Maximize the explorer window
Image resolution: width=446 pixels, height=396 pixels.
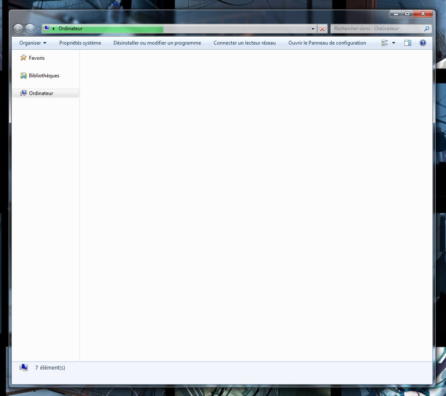click(407, 13)
